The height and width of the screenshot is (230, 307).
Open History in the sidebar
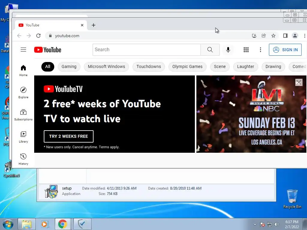23,159
